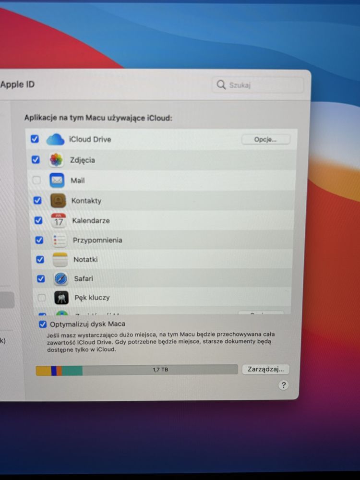360x480 pixels.
Task: Select the Notatki row label
Action: tap(86, 260)
